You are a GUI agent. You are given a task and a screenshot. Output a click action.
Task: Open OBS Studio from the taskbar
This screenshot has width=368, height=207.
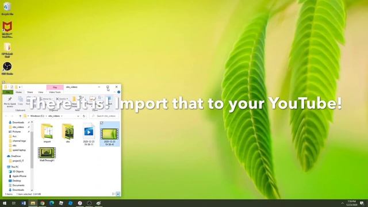point(89,203)
